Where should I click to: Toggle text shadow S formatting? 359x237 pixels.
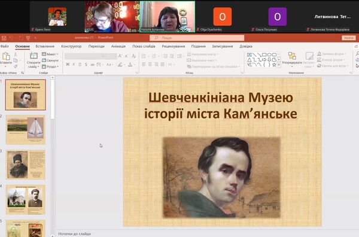pos(86,65)
